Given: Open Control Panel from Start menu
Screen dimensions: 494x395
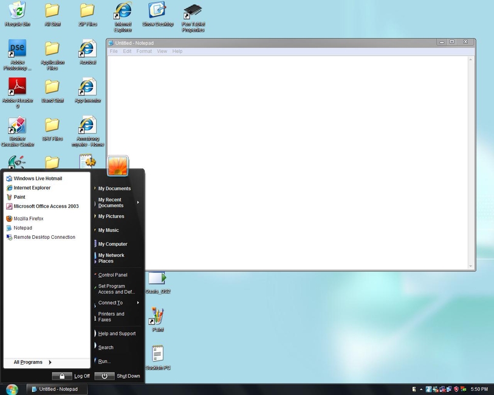Looking at the screenshot, I should pos(117,275).
